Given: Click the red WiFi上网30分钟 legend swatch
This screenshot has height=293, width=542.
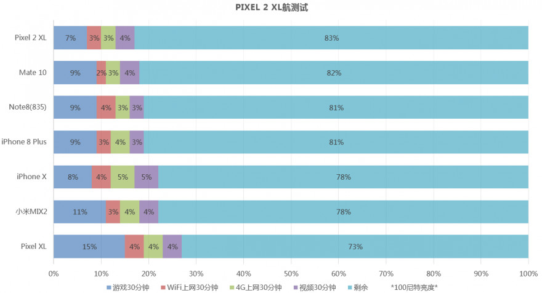Looking at the screenshot, I should point(163,287).
